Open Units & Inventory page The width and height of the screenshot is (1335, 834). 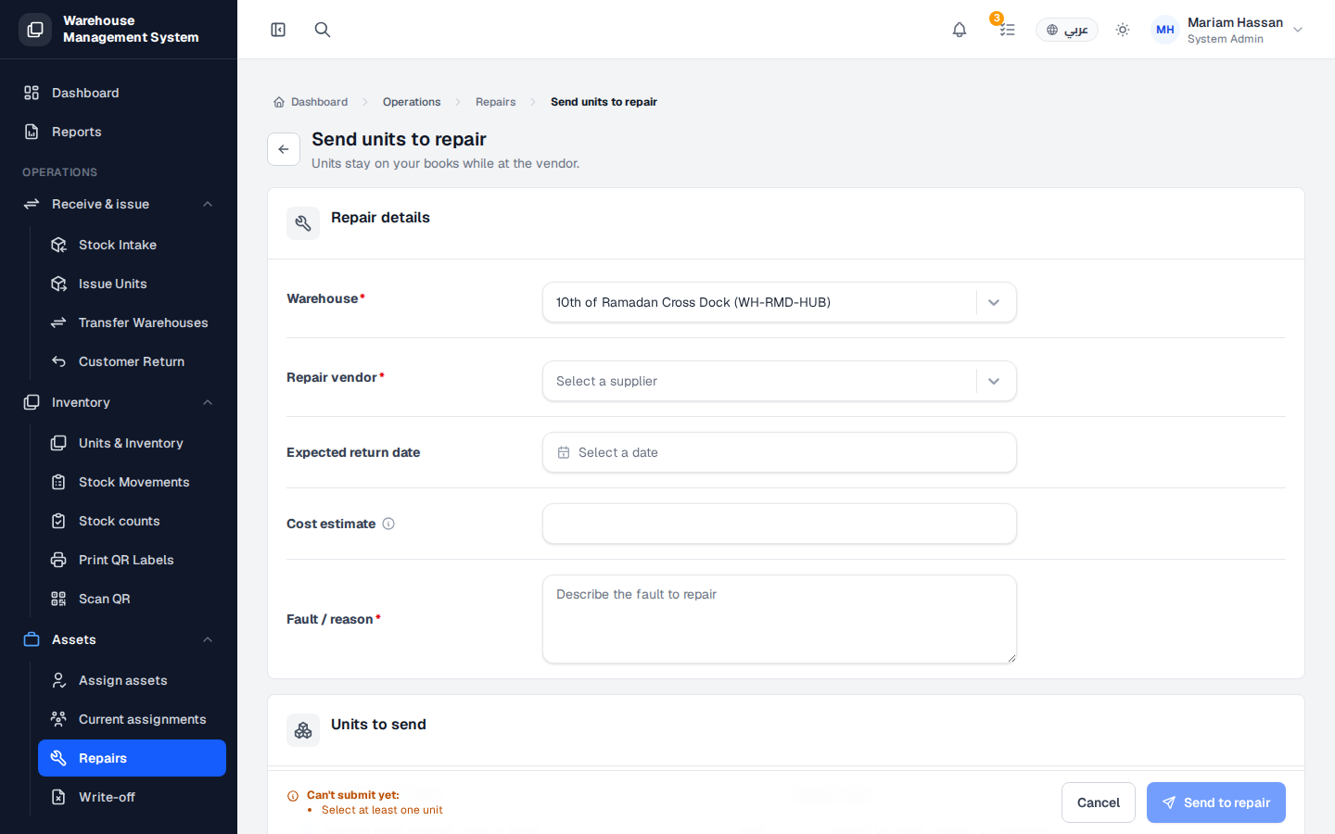(132, 443)
